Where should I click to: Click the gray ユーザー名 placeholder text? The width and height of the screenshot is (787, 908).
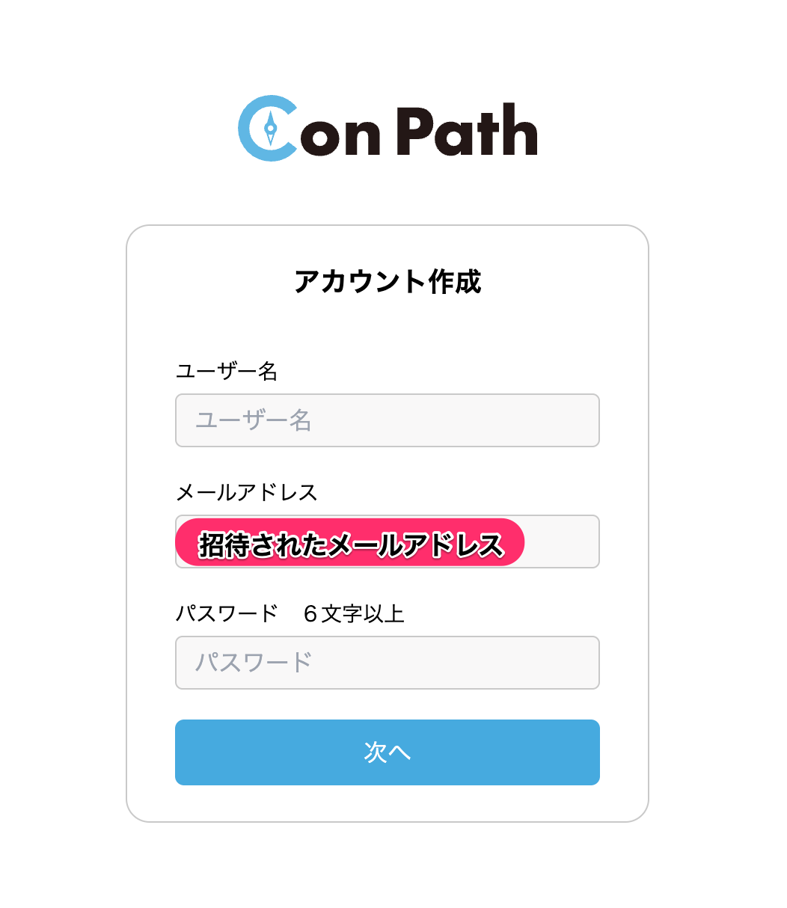pyautogui.click(x=254, y=420)
